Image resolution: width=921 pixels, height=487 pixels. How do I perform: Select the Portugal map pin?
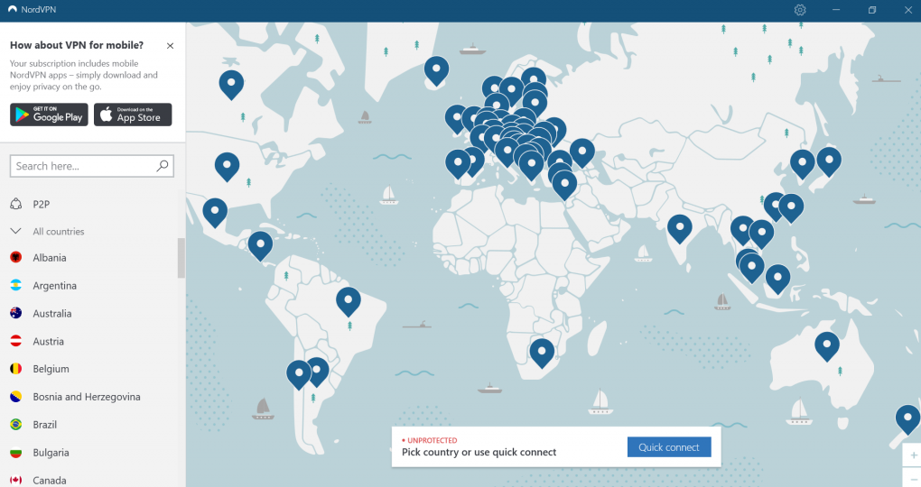coord(458,164)
